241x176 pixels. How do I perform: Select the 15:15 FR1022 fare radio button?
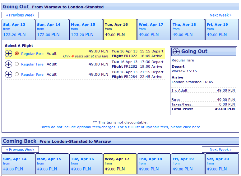click(x=17, y=53)
